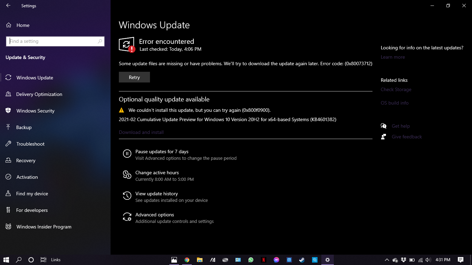Click the yellow warning triangle icon
Screen dimensions: 472x265
(121, 110)
